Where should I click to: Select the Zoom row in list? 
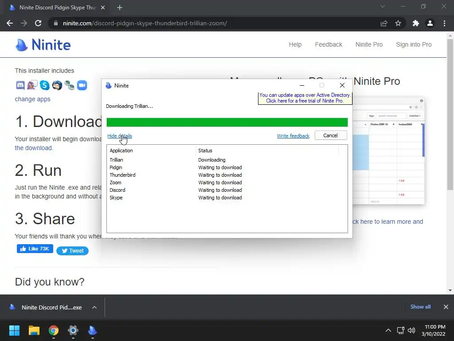click(227, 182)
